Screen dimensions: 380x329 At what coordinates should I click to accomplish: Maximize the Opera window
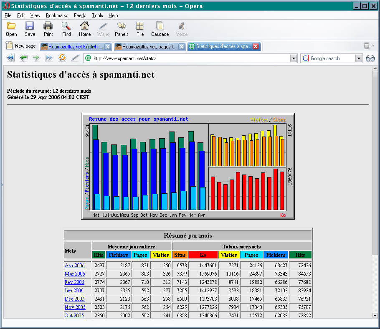365,6
